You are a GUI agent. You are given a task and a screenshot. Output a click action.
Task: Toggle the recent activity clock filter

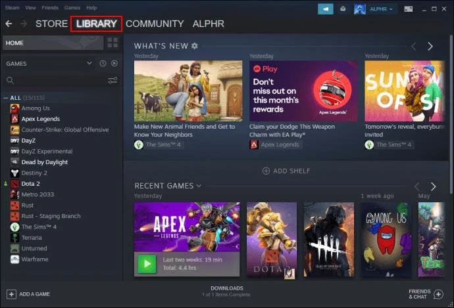(x=103, y=63)
